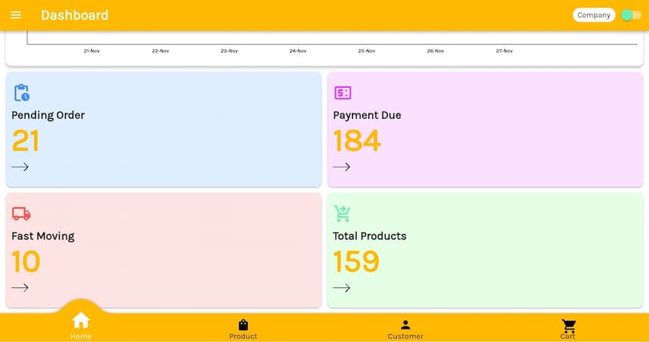Click the Fast Moving truck icon

[21, 214]
